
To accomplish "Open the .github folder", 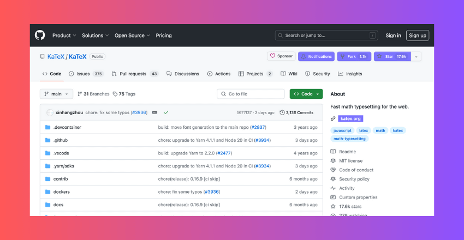I will [61, 140].
